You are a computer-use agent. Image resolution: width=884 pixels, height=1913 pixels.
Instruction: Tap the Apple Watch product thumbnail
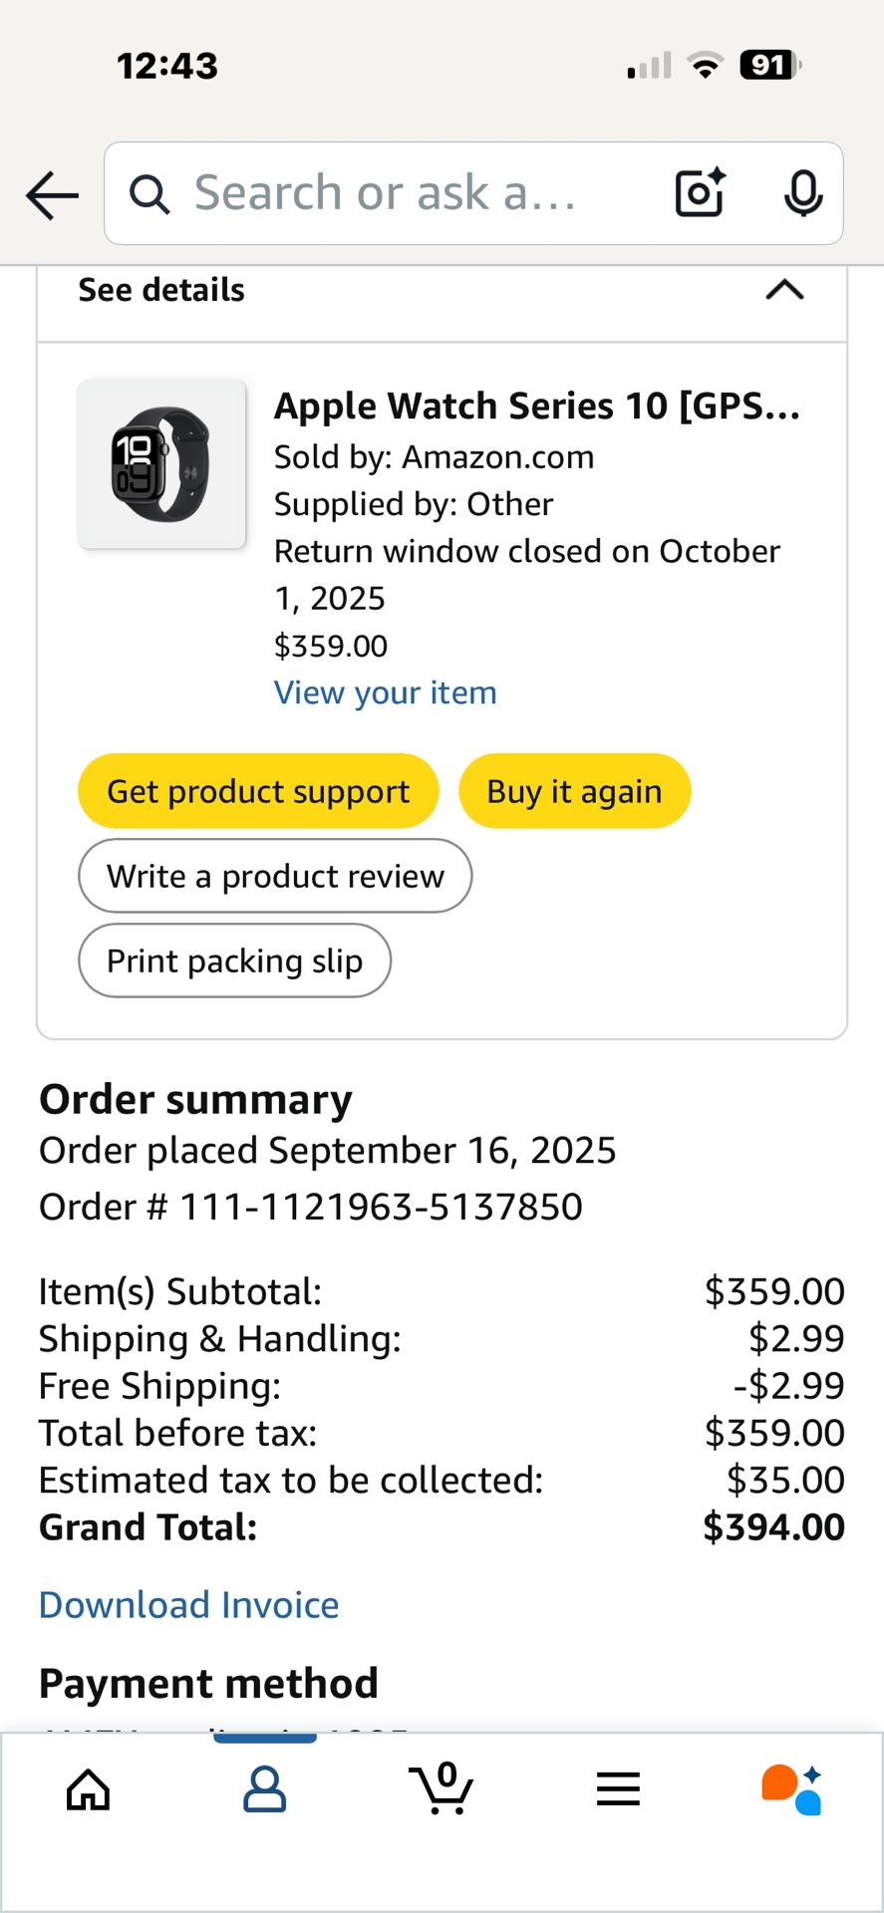click(x=162, y=463)
